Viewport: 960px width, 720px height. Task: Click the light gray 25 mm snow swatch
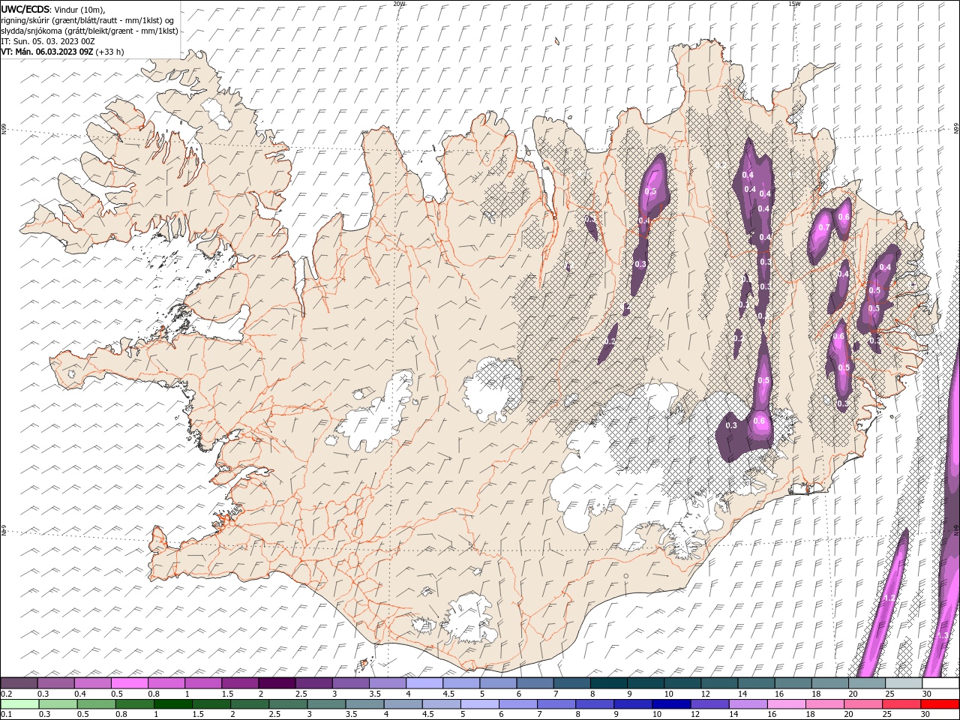(x=903, y=683)
